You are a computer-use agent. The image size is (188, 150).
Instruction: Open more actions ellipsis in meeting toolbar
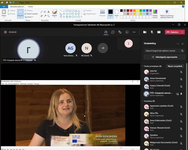click(x=134, y=32)
